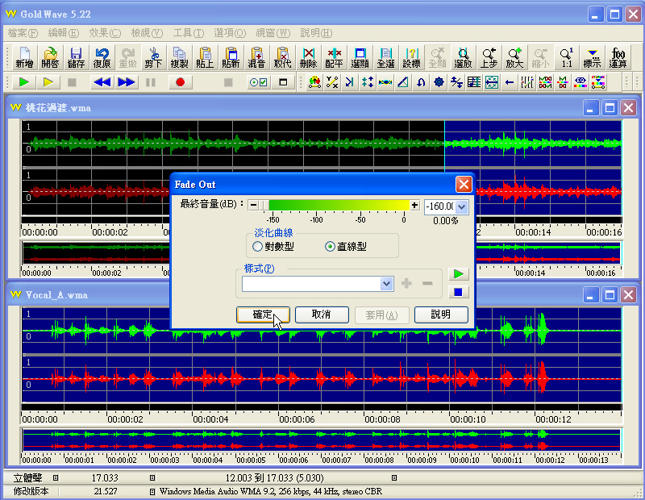Expand the -160.00 final volume dropdown arrow
Screen dimensions: 645x500
pyautogui.click(x=461, y=206)
